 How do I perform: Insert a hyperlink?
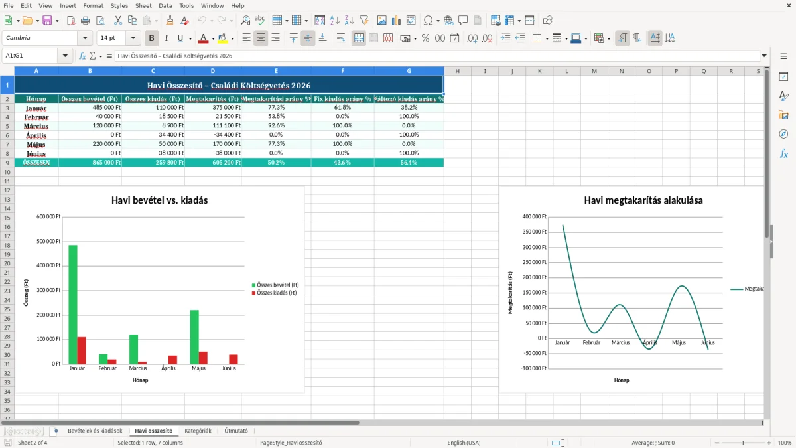pos(448,21)
